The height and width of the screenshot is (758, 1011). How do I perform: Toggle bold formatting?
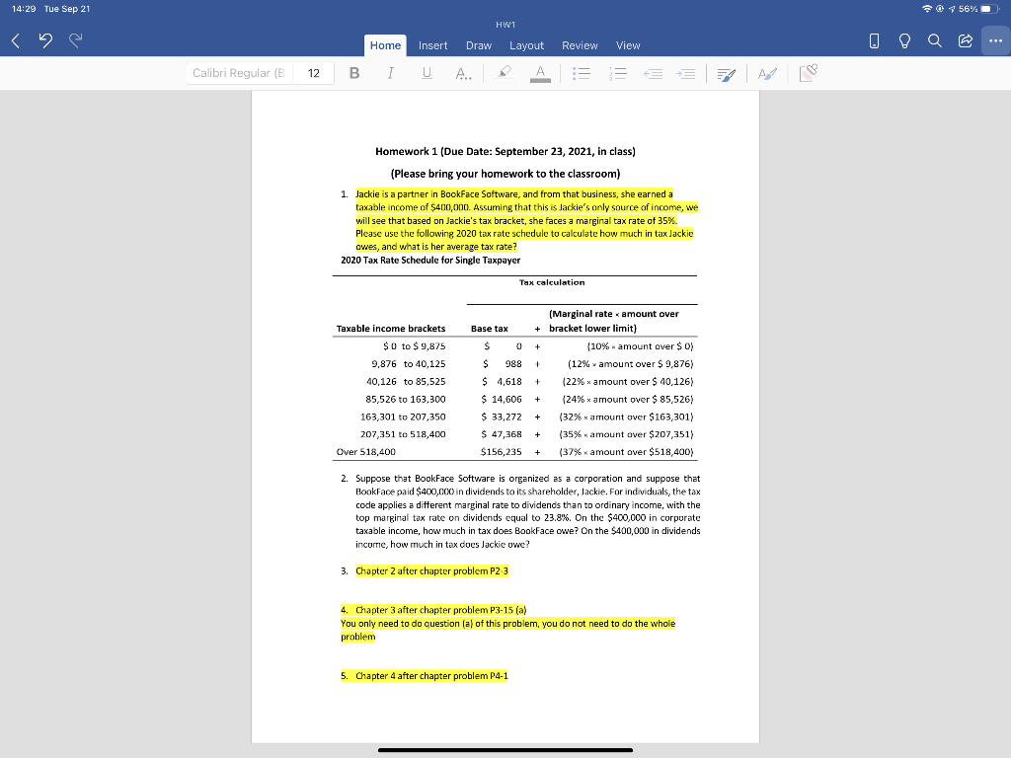(354, 73)
